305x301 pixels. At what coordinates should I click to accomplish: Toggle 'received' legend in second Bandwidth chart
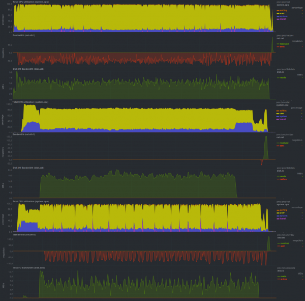coord(282,144)
